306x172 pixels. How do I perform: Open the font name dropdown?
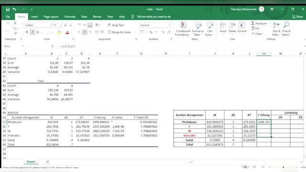[x=51, y=25]
